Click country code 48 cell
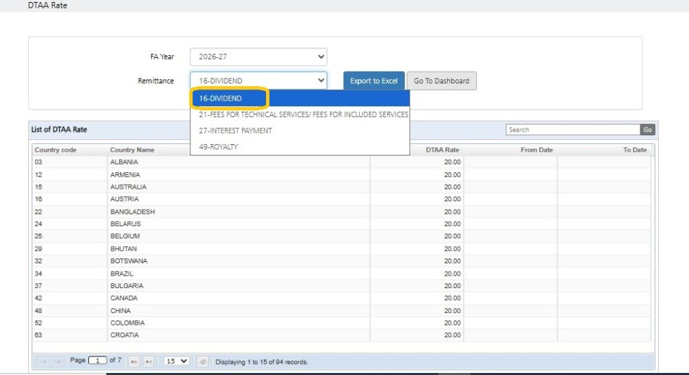The image size is (689, 375). 70,310
